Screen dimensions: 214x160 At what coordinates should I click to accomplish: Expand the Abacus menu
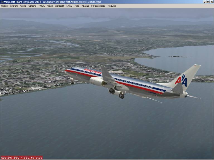[85, 6]
